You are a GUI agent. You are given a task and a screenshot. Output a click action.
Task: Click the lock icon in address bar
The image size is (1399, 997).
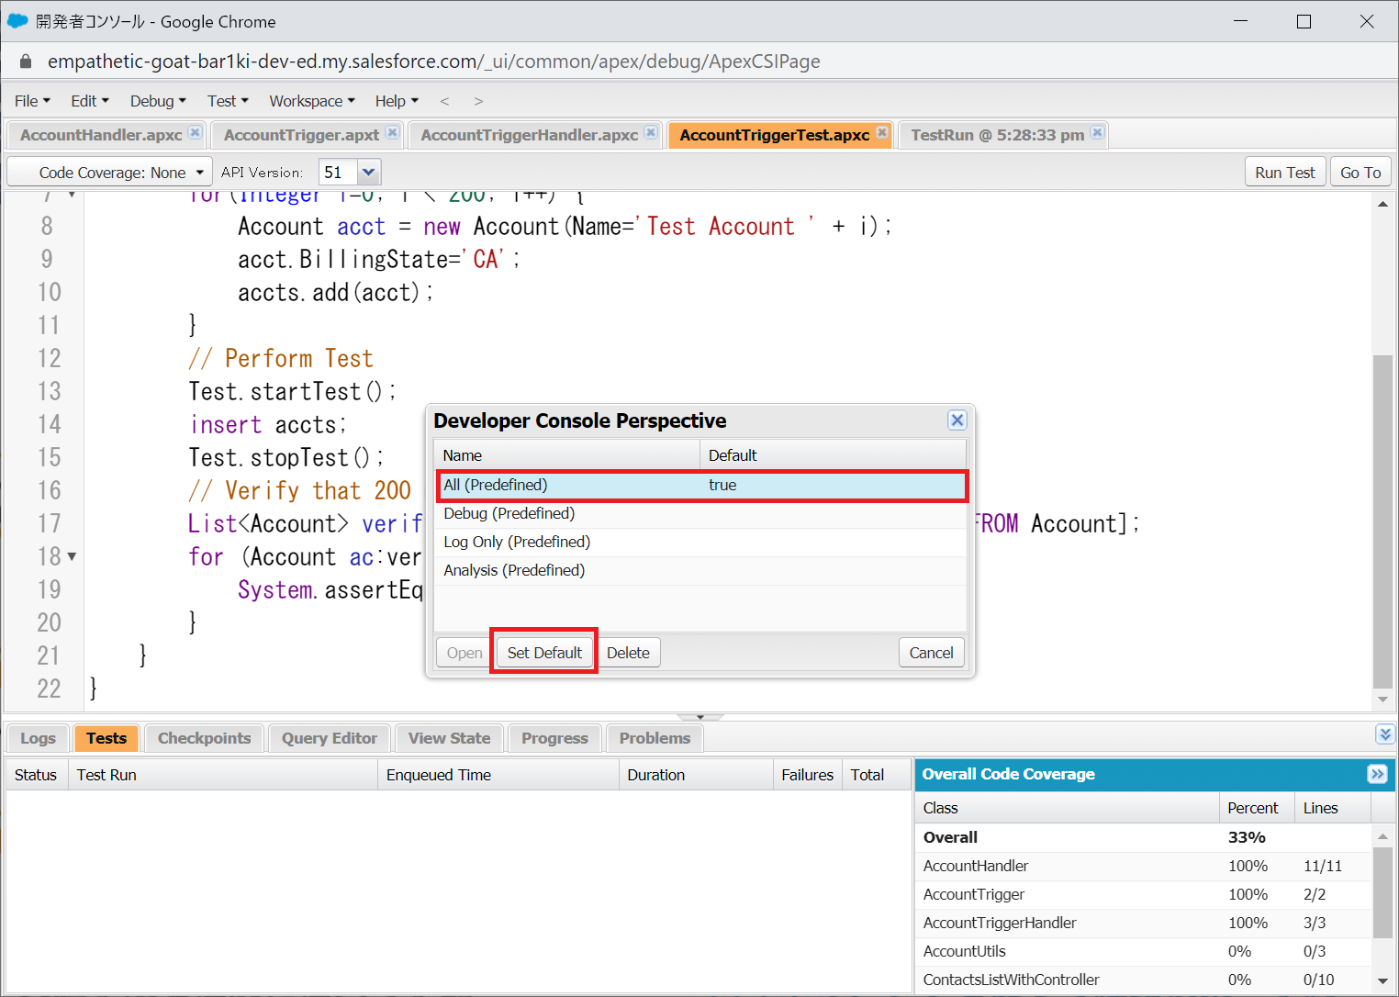[26, 62]
